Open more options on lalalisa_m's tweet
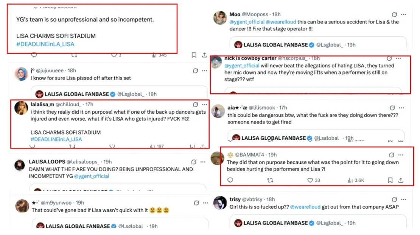The height and width of the screenshot is (235, 420). (205, 105)
